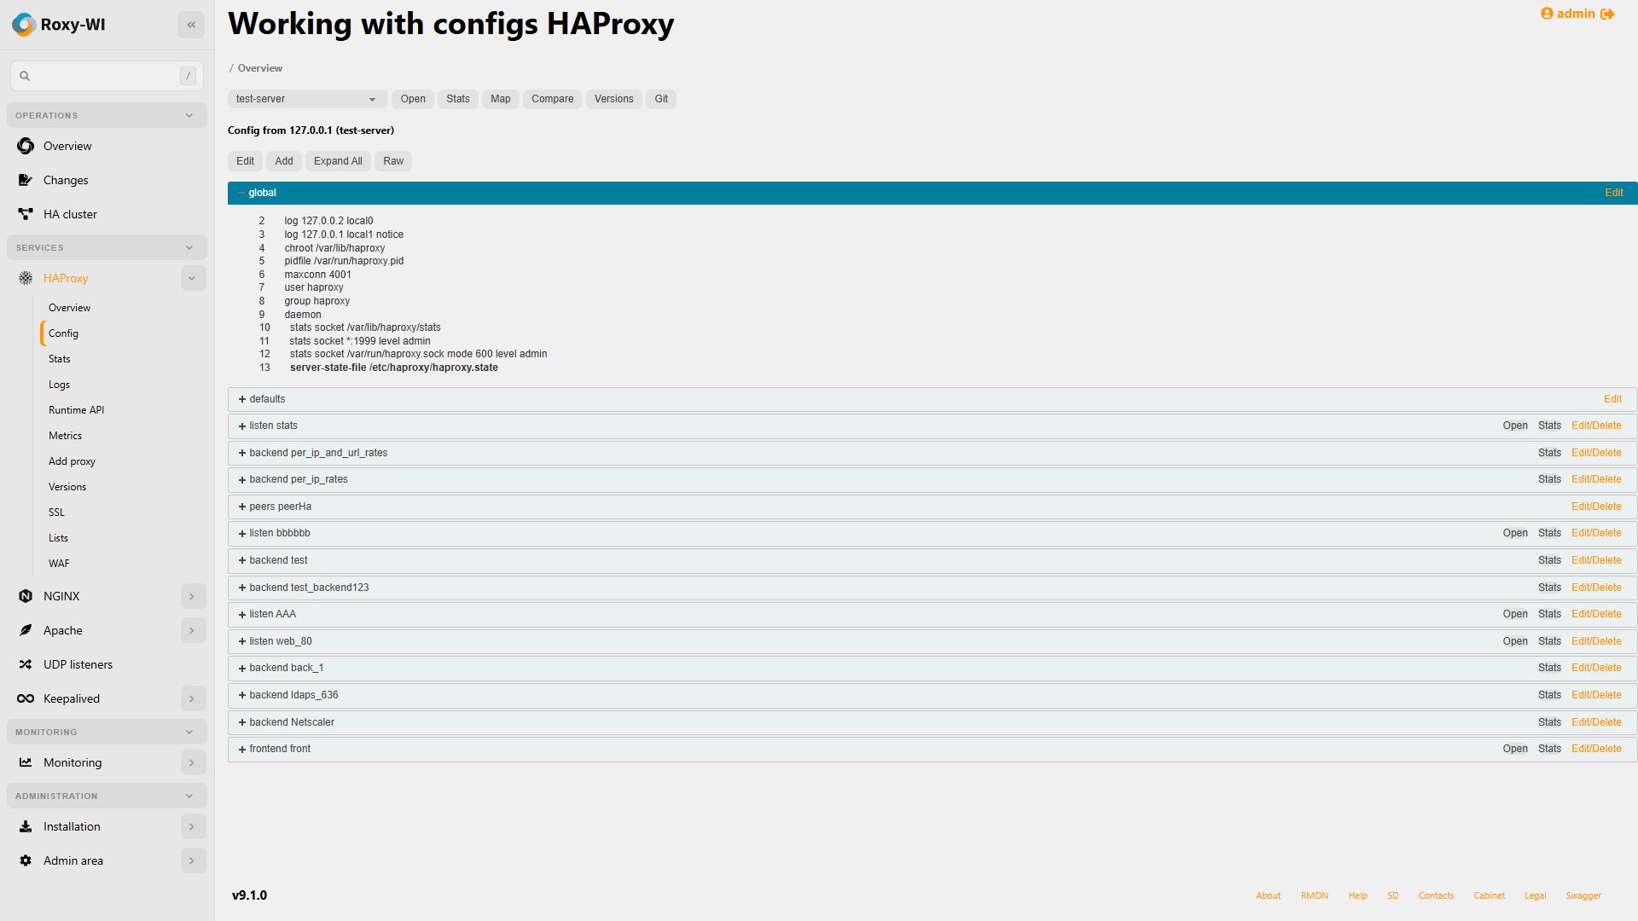
Task: Open Overview from the Operations section
Action: pyautogui.click(x=67, y=146)
